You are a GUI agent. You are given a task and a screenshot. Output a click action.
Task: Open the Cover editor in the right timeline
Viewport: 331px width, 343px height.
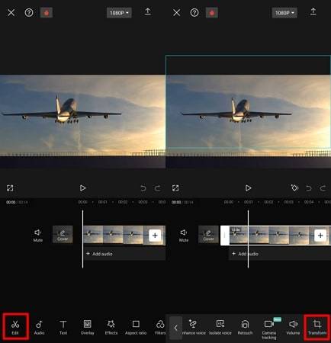click(x=208, y=236)
